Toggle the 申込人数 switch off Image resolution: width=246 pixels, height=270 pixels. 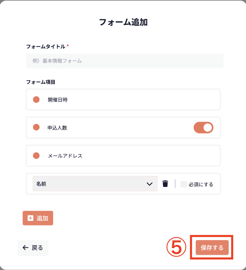[x=203, y=128]
